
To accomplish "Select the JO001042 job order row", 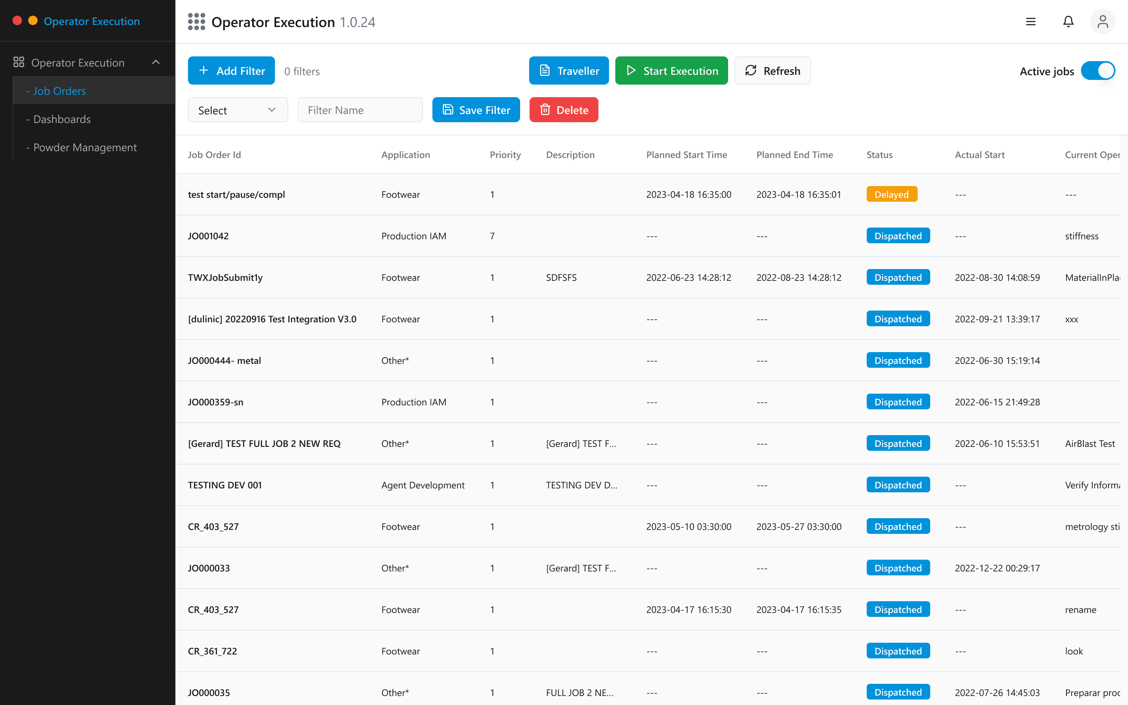I will [x=208, y=236].
